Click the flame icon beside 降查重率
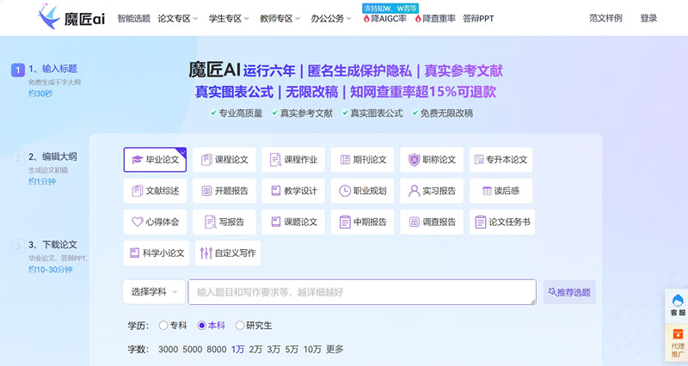 pos(418,18)
